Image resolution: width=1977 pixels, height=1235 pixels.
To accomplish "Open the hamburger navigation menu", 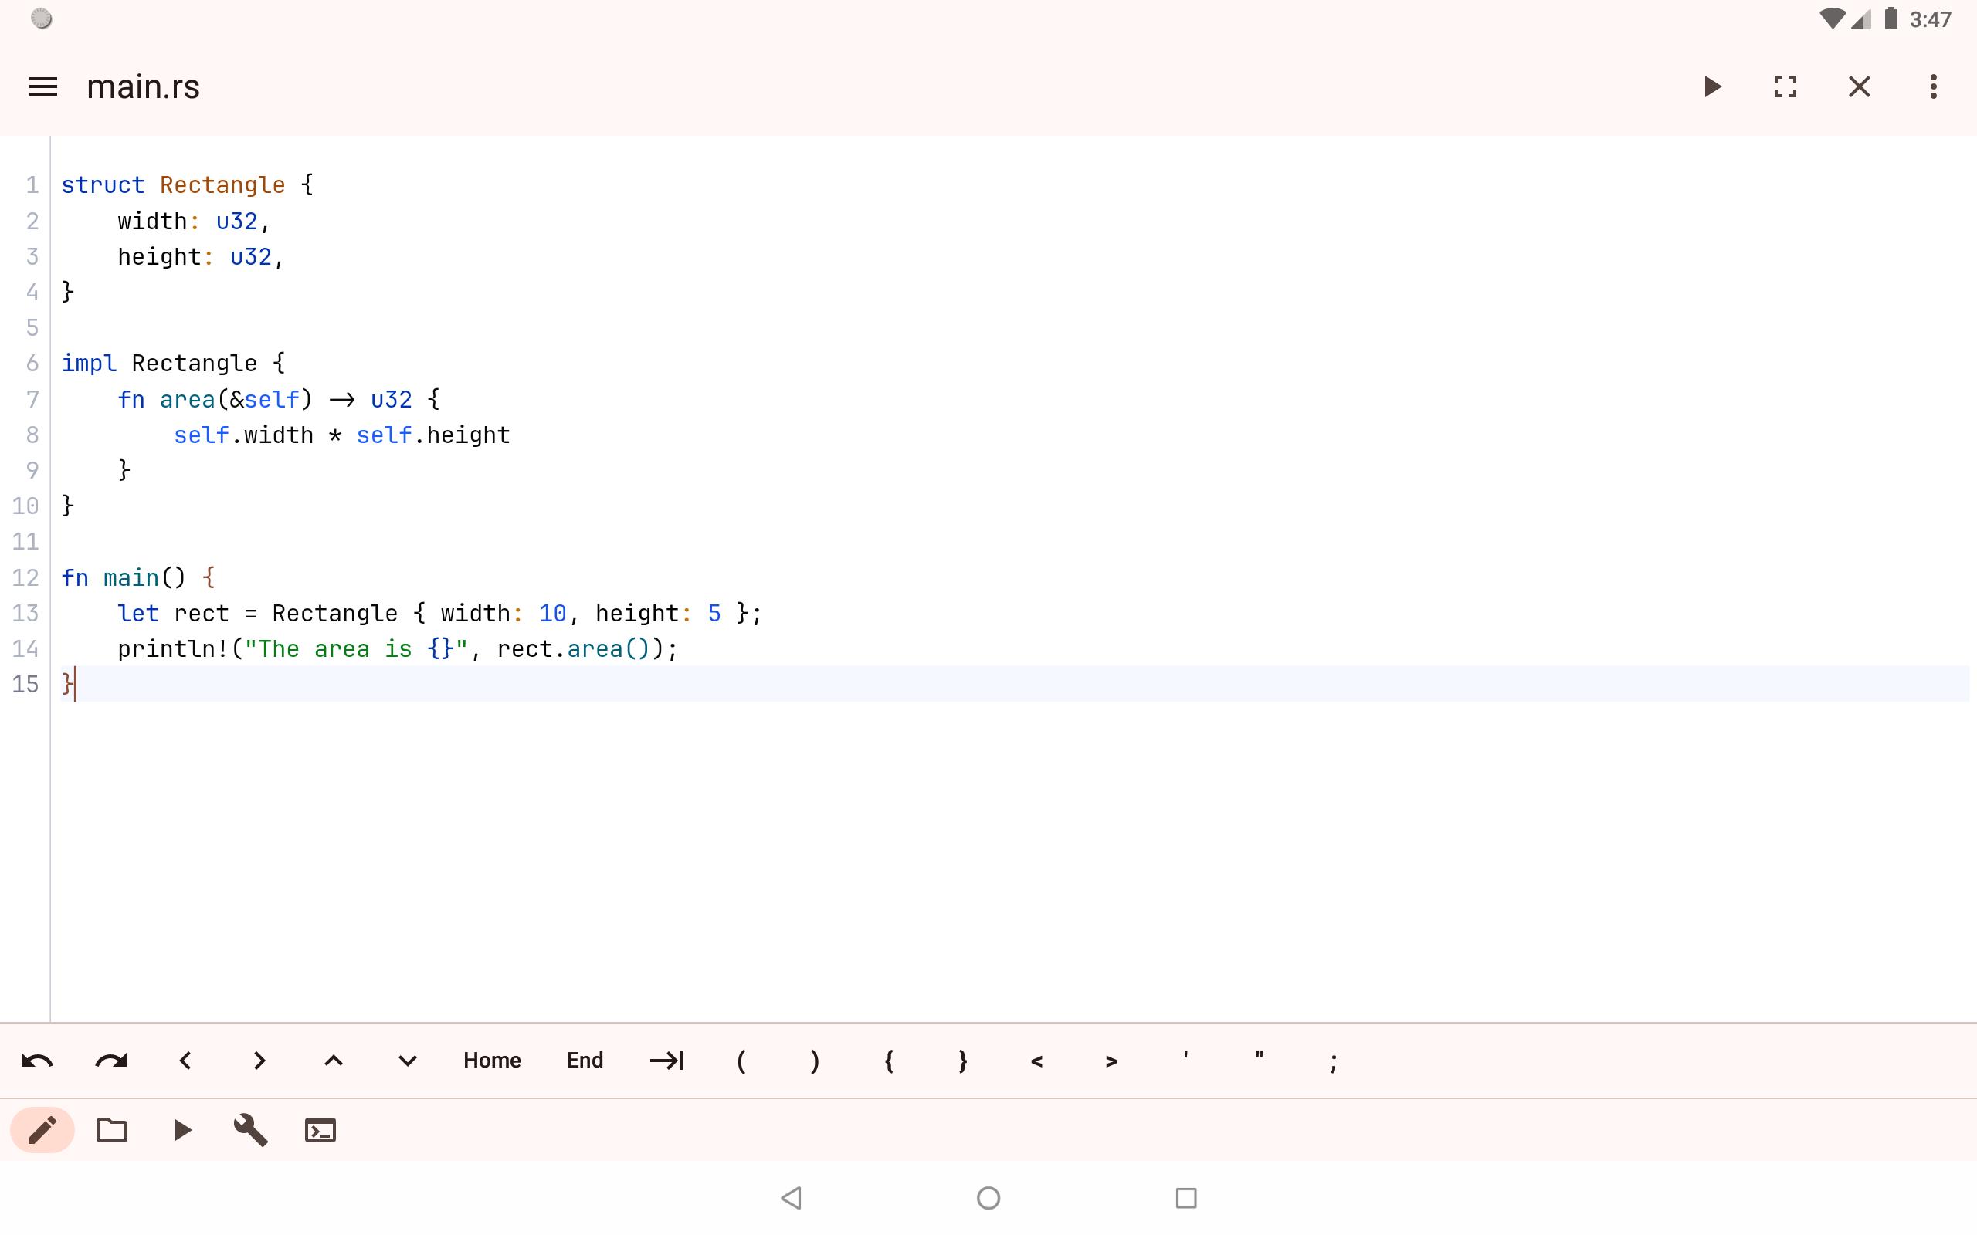I will point(42,86).
